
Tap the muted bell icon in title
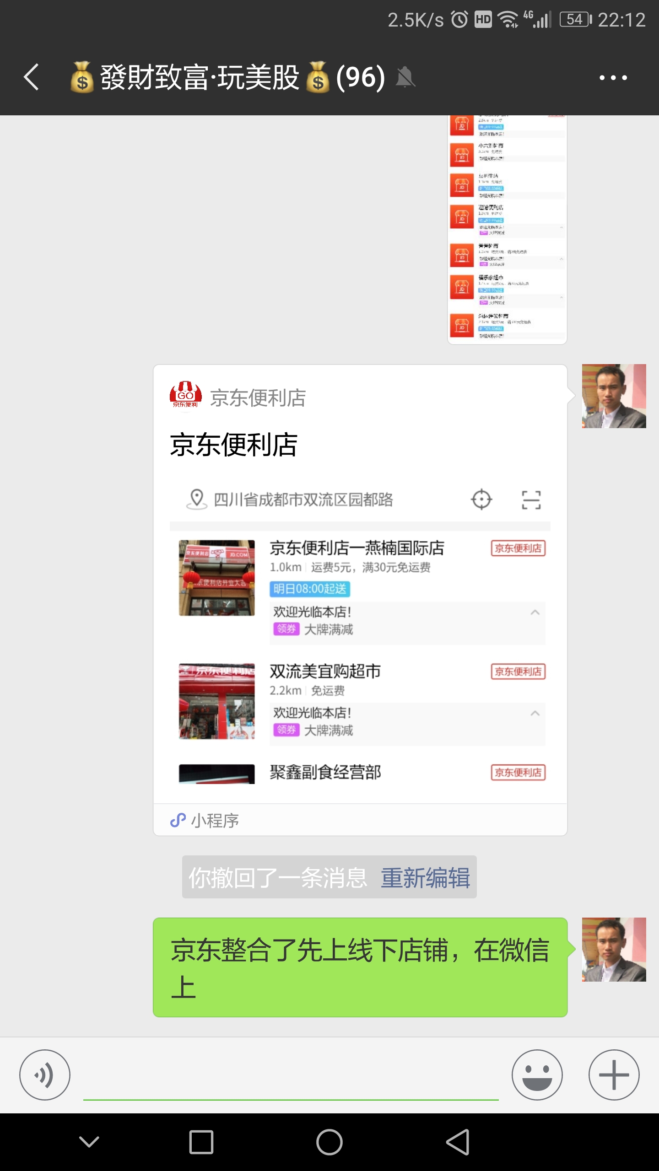[x=405, y=77]
